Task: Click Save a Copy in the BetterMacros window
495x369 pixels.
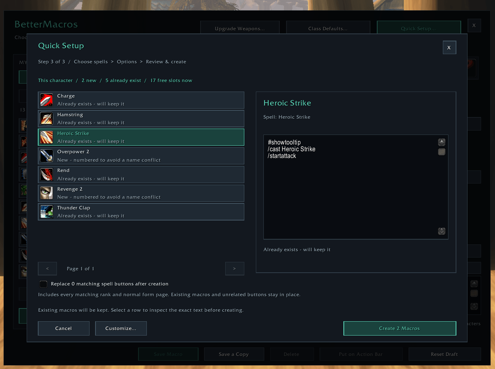Action: [234, 354]
